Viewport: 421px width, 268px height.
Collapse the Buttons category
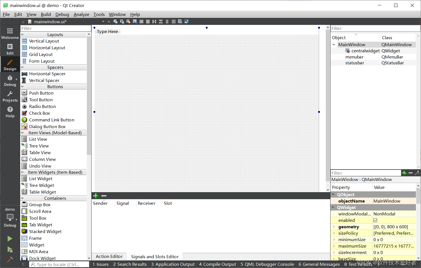[22, 86]
